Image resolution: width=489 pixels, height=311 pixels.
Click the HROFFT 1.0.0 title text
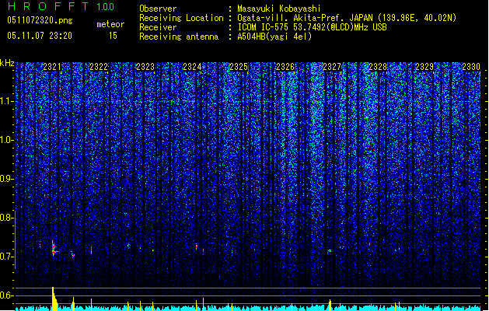coord(61,6)
